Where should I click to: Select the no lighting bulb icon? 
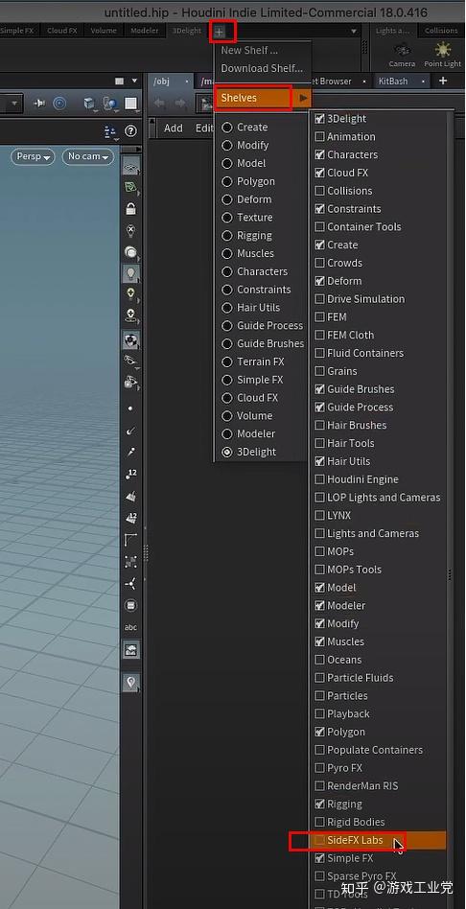131,230
